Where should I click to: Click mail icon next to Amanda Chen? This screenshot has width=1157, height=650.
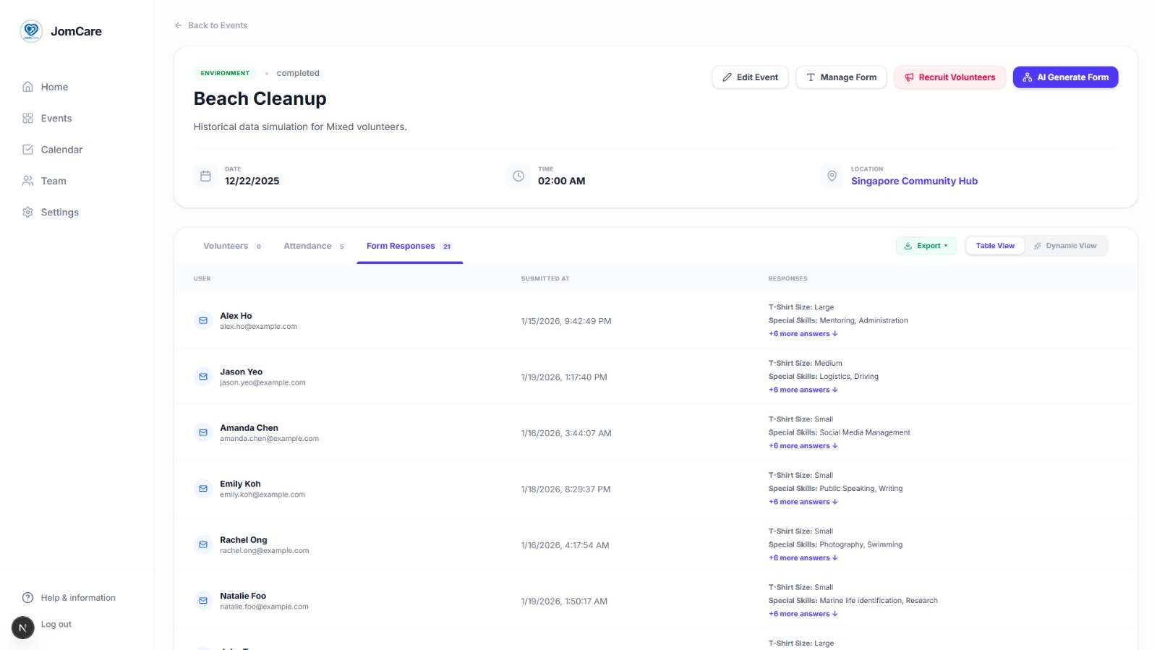pyautogui.click(x=203, y=433)
